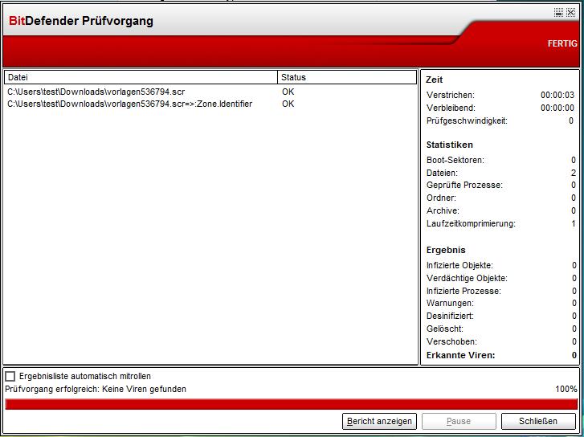Click the Zeit section heading
584x437 pixels.
[x=435, y=80]
